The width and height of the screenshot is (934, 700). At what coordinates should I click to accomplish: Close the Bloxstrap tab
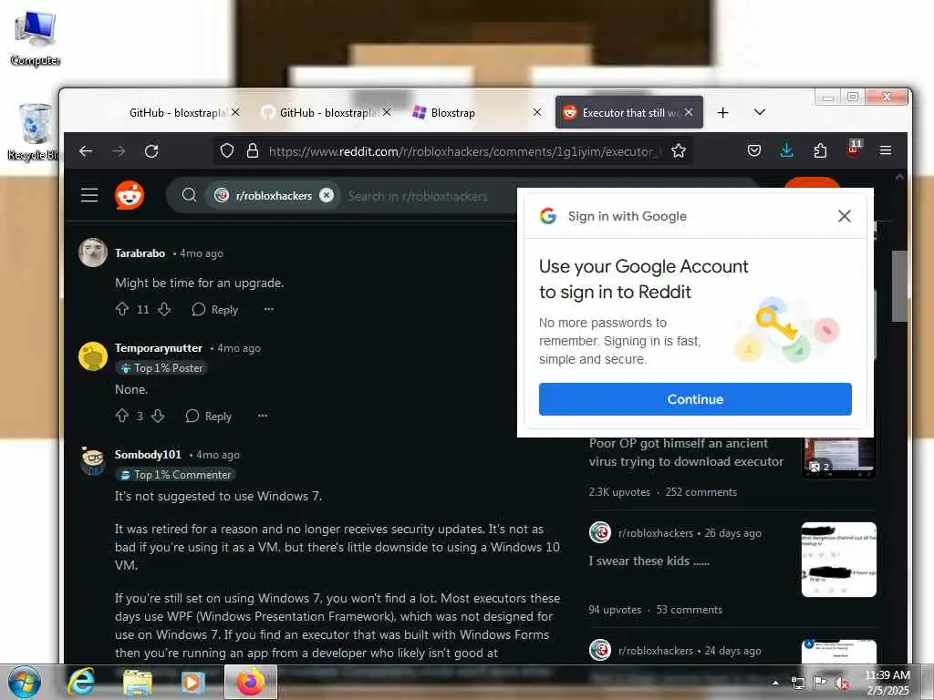[536, 112]
